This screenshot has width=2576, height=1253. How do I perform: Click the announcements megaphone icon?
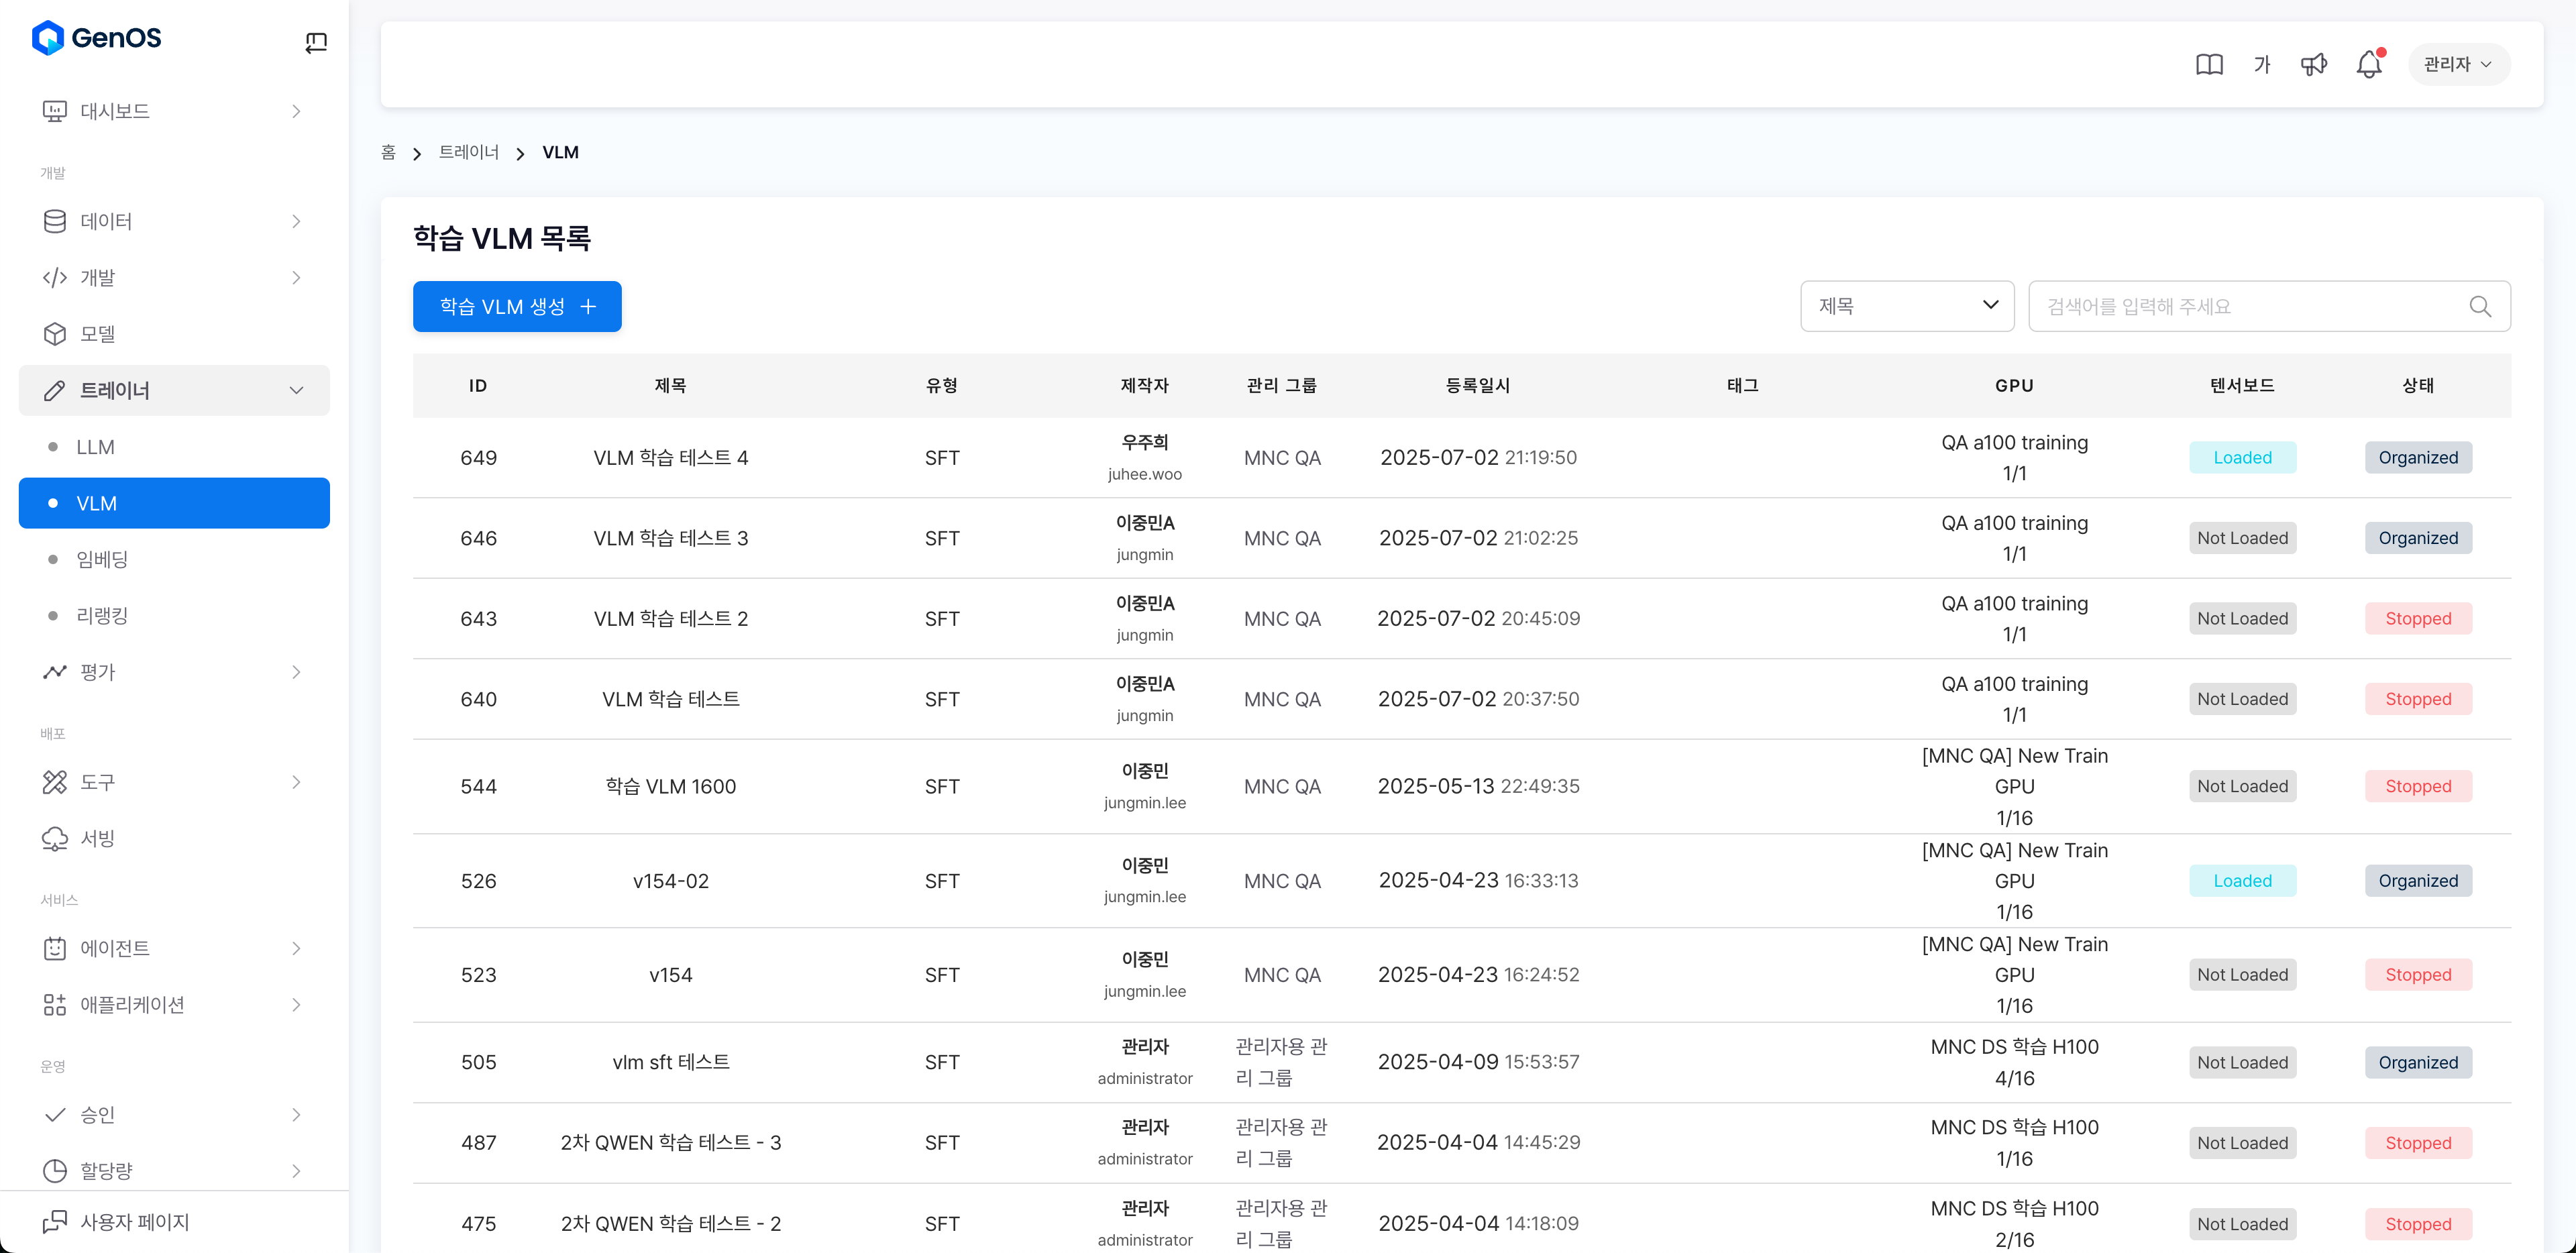point(2313,65)
